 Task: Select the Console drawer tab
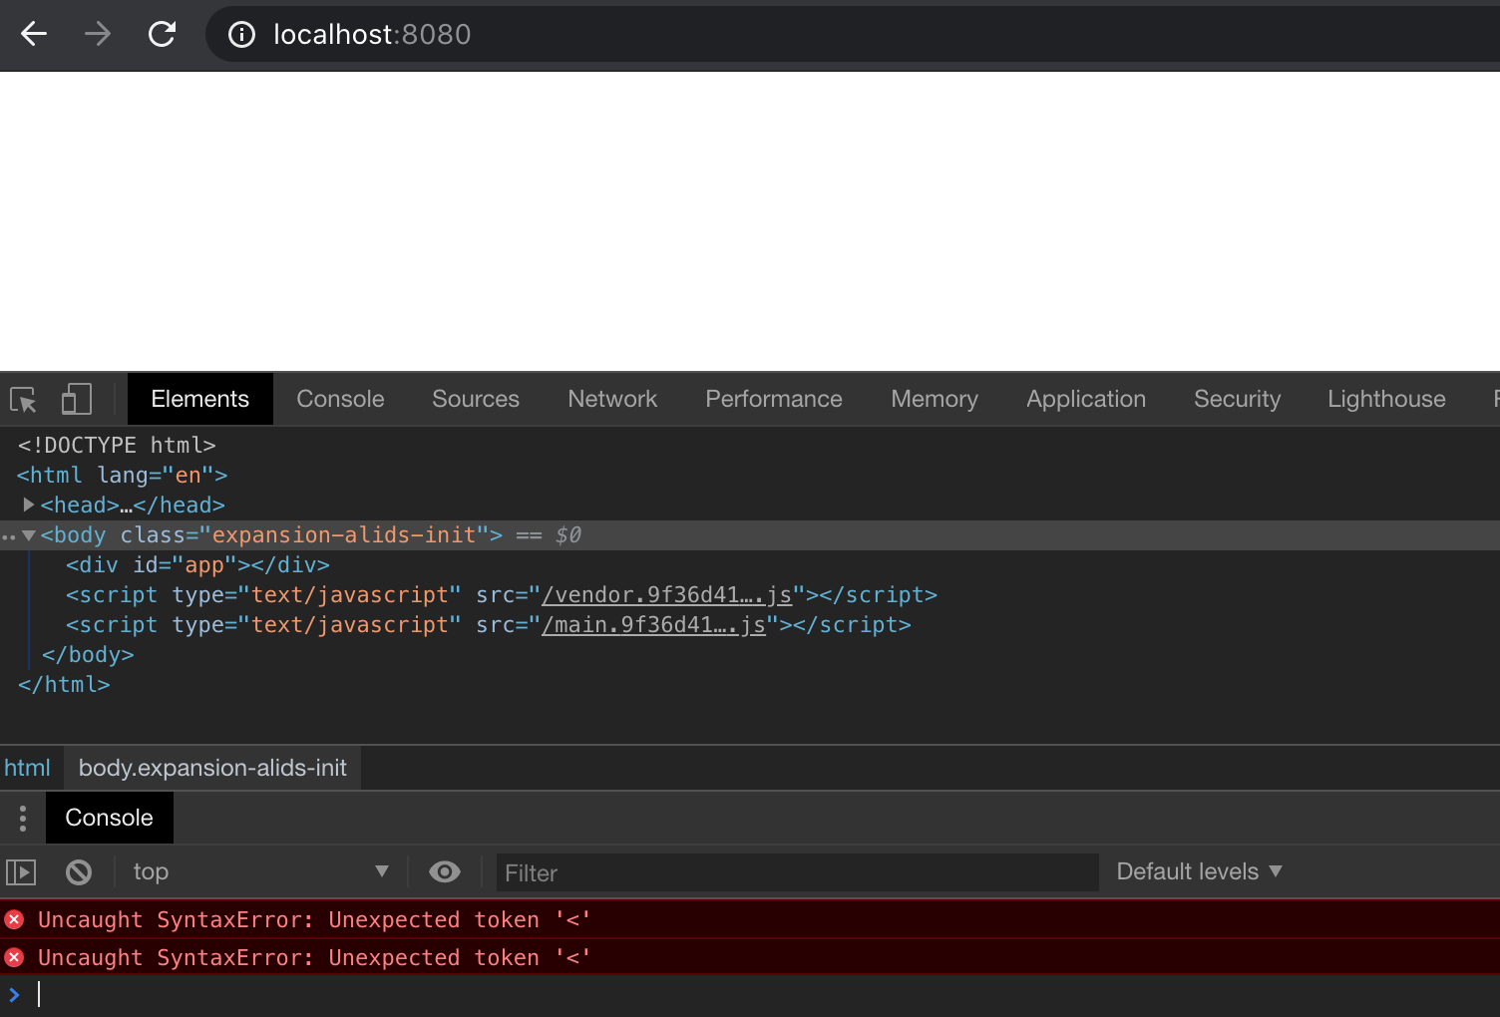(x=109, y=818)
